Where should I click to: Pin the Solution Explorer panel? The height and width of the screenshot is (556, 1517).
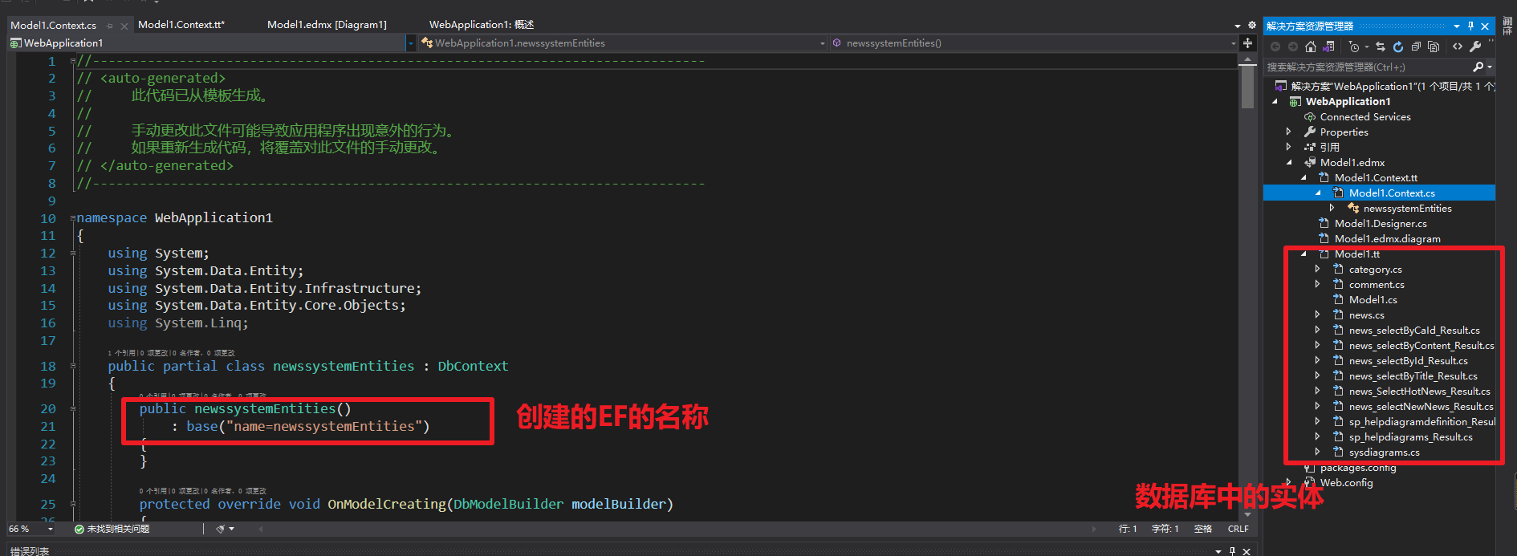(1470, 26)
